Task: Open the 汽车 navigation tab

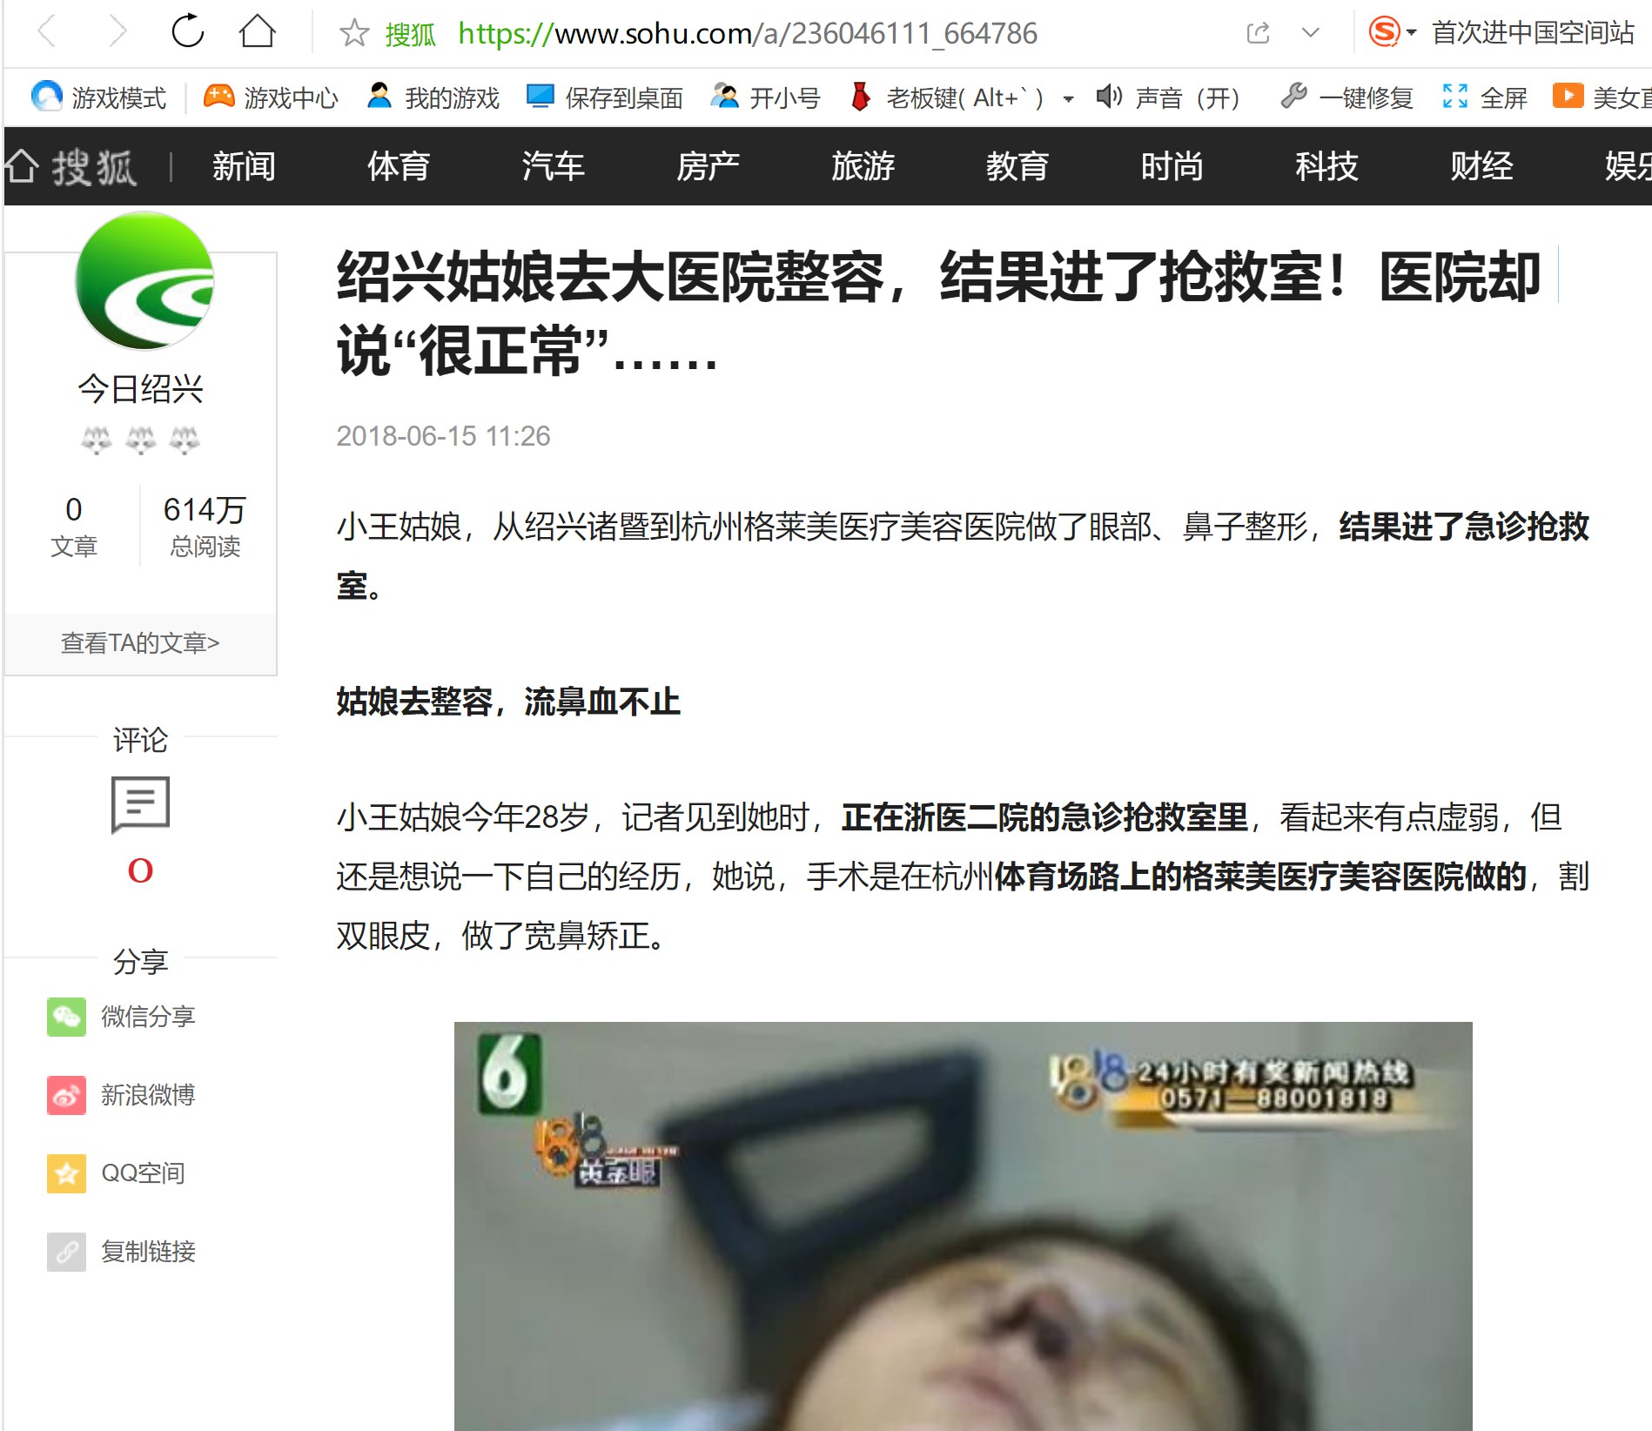Action: (554, 166)
